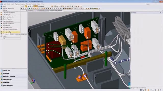Click the teal cube toolbar icon
Viewport: 163px width, 91px height.
(29, 8)
